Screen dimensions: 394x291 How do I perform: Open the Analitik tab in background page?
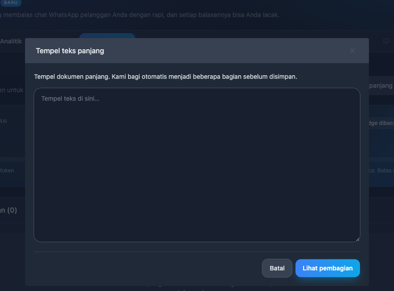pos(11,41)
